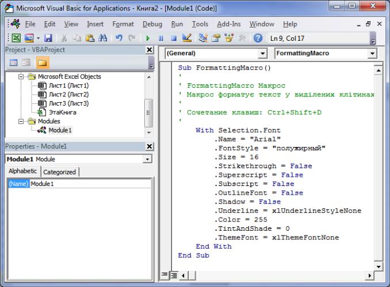Toggle Design Mode icon
Screen dimensions: 390x287
point(187,38)
